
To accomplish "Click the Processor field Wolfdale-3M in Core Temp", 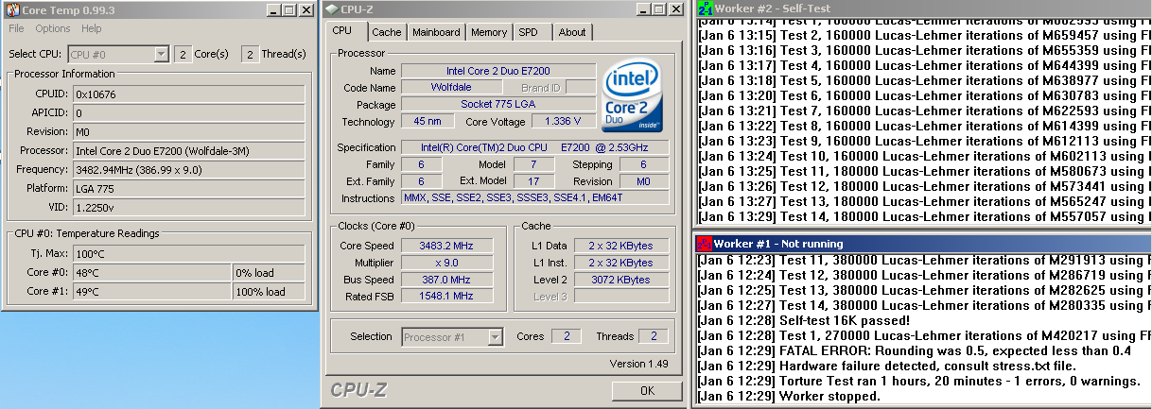I will click(189, 150).
